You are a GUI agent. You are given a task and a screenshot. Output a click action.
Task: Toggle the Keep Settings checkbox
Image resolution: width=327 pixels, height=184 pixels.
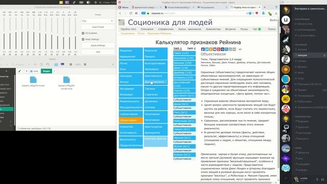click(x=83, y=39)
